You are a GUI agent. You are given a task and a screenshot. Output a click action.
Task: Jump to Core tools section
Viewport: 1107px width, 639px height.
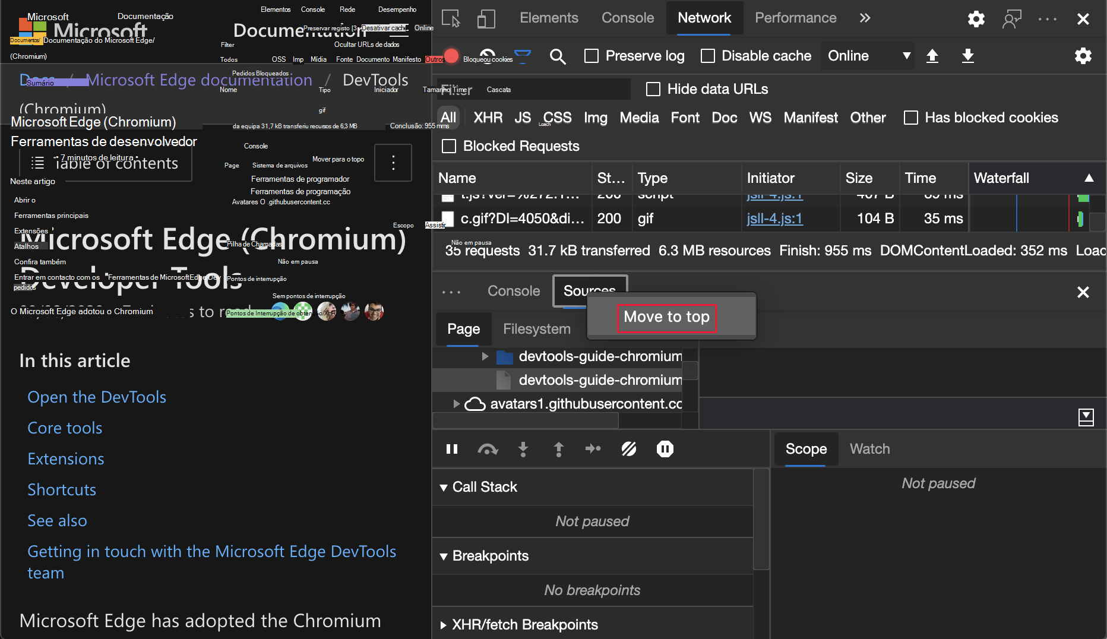(65, 428)
